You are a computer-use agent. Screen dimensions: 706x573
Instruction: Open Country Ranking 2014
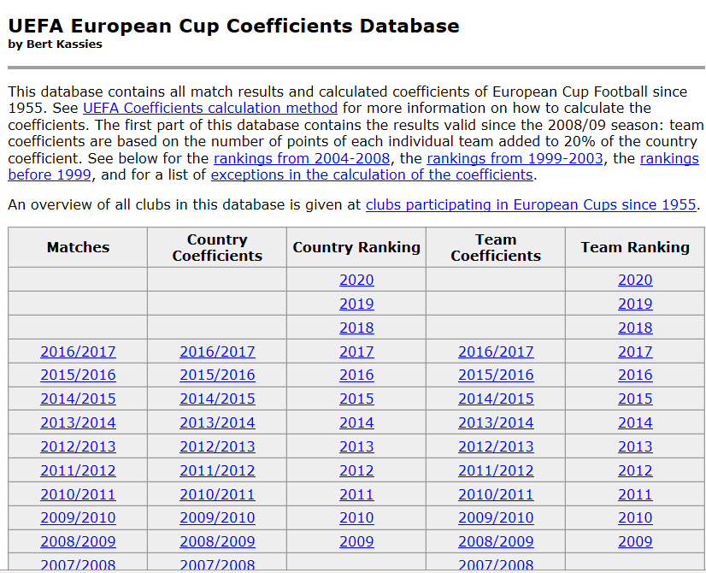(x=356, y=422)
